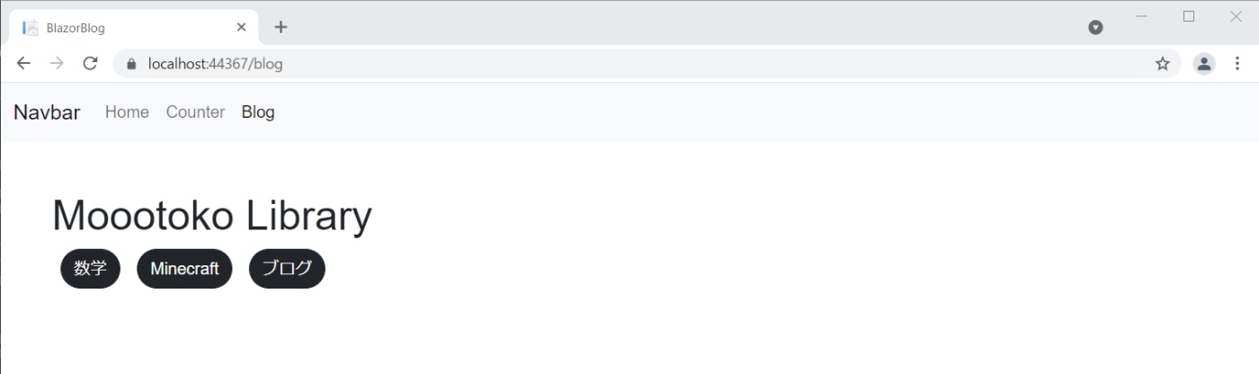The height and width of the screenshot is (374, 1259).
Task: Select the Minecraft category pill
Action: click(x=184, y=268)
